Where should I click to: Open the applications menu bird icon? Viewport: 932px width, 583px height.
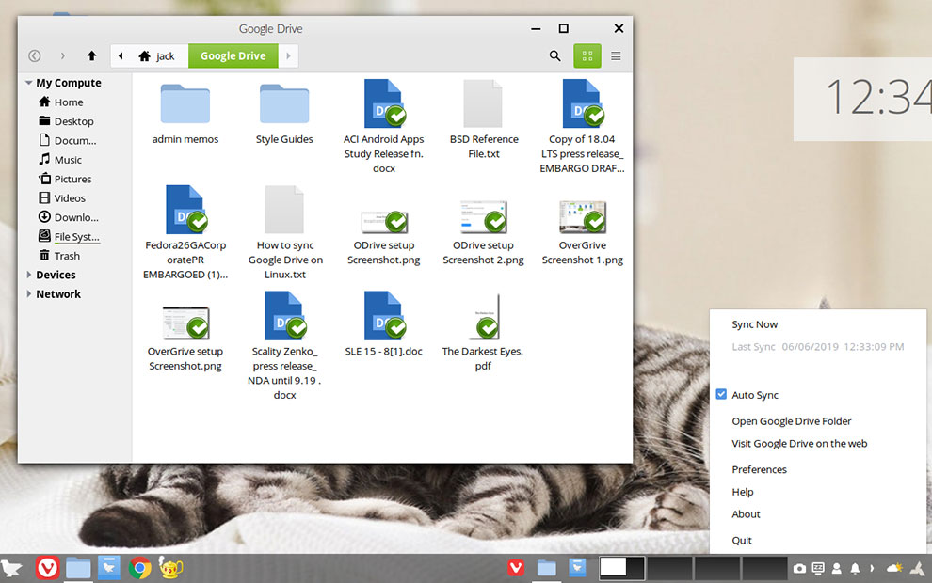click(12, 568)
